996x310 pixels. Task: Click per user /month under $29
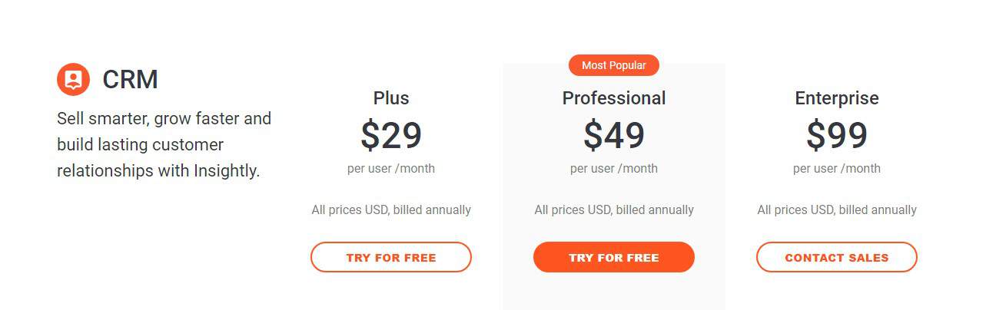tap(391, 169)
